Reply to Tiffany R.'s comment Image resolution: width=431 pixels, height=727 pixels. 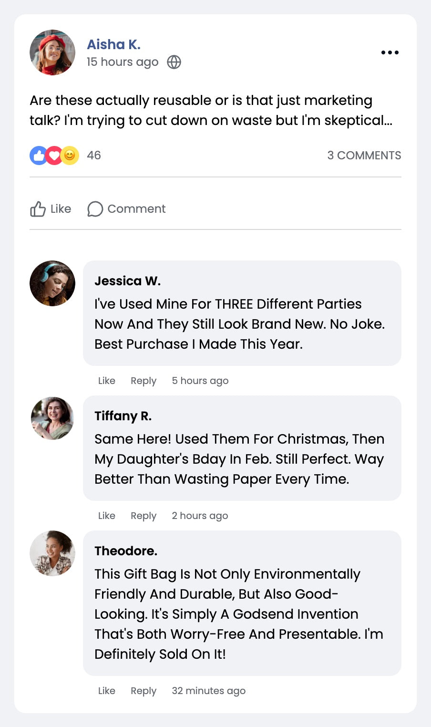click(x=144, y=516)
